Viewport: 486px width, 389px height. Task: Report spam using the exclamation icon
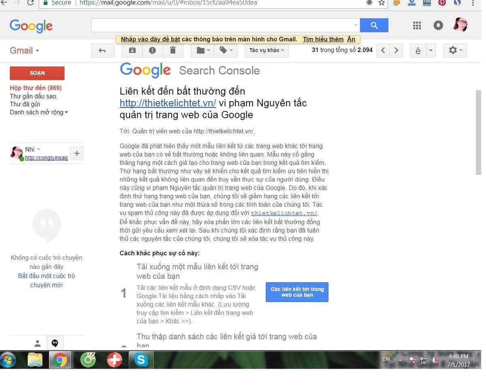(x=152, y=51)
